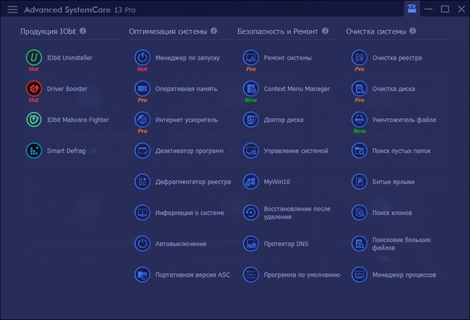The height and width of the screenshot is (320, 470).
Task: Click the MyWin10 Windows logo icon
Action: pos(251,181)
